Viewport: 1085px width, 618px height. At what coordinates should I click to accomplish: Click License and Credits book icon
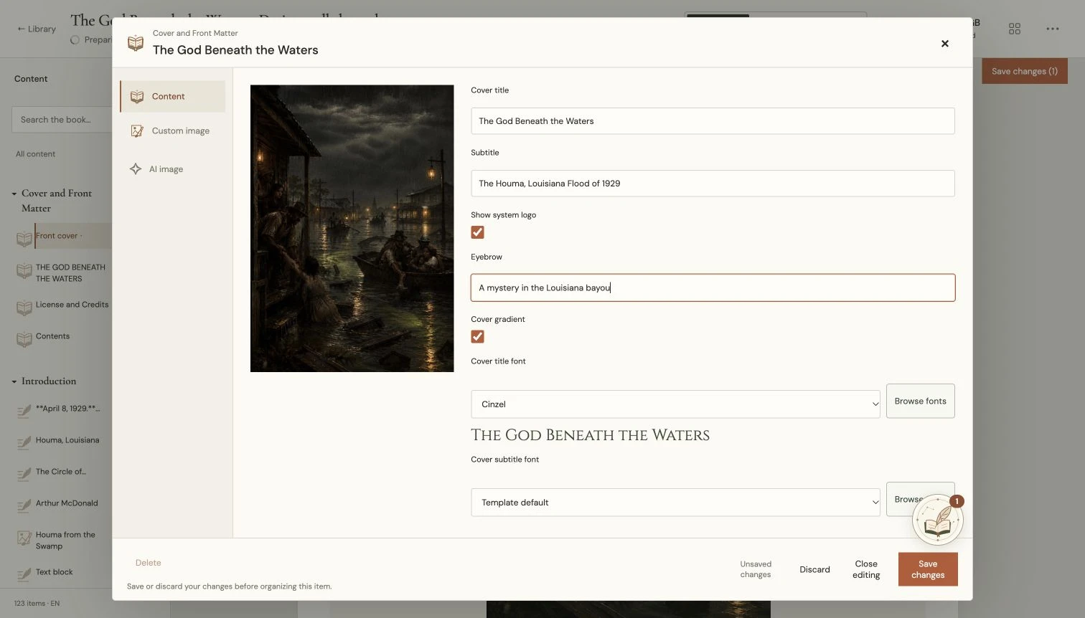click(x=24, y=308)
